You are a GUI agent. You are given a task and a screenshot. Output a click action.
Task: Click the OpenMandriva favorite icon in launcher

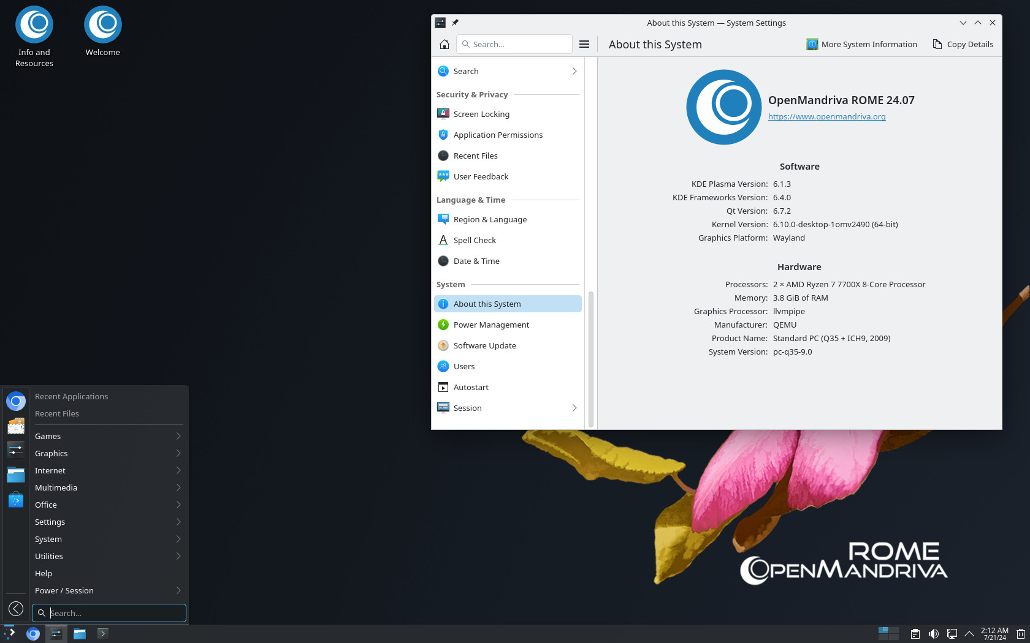tap(16, 401)
